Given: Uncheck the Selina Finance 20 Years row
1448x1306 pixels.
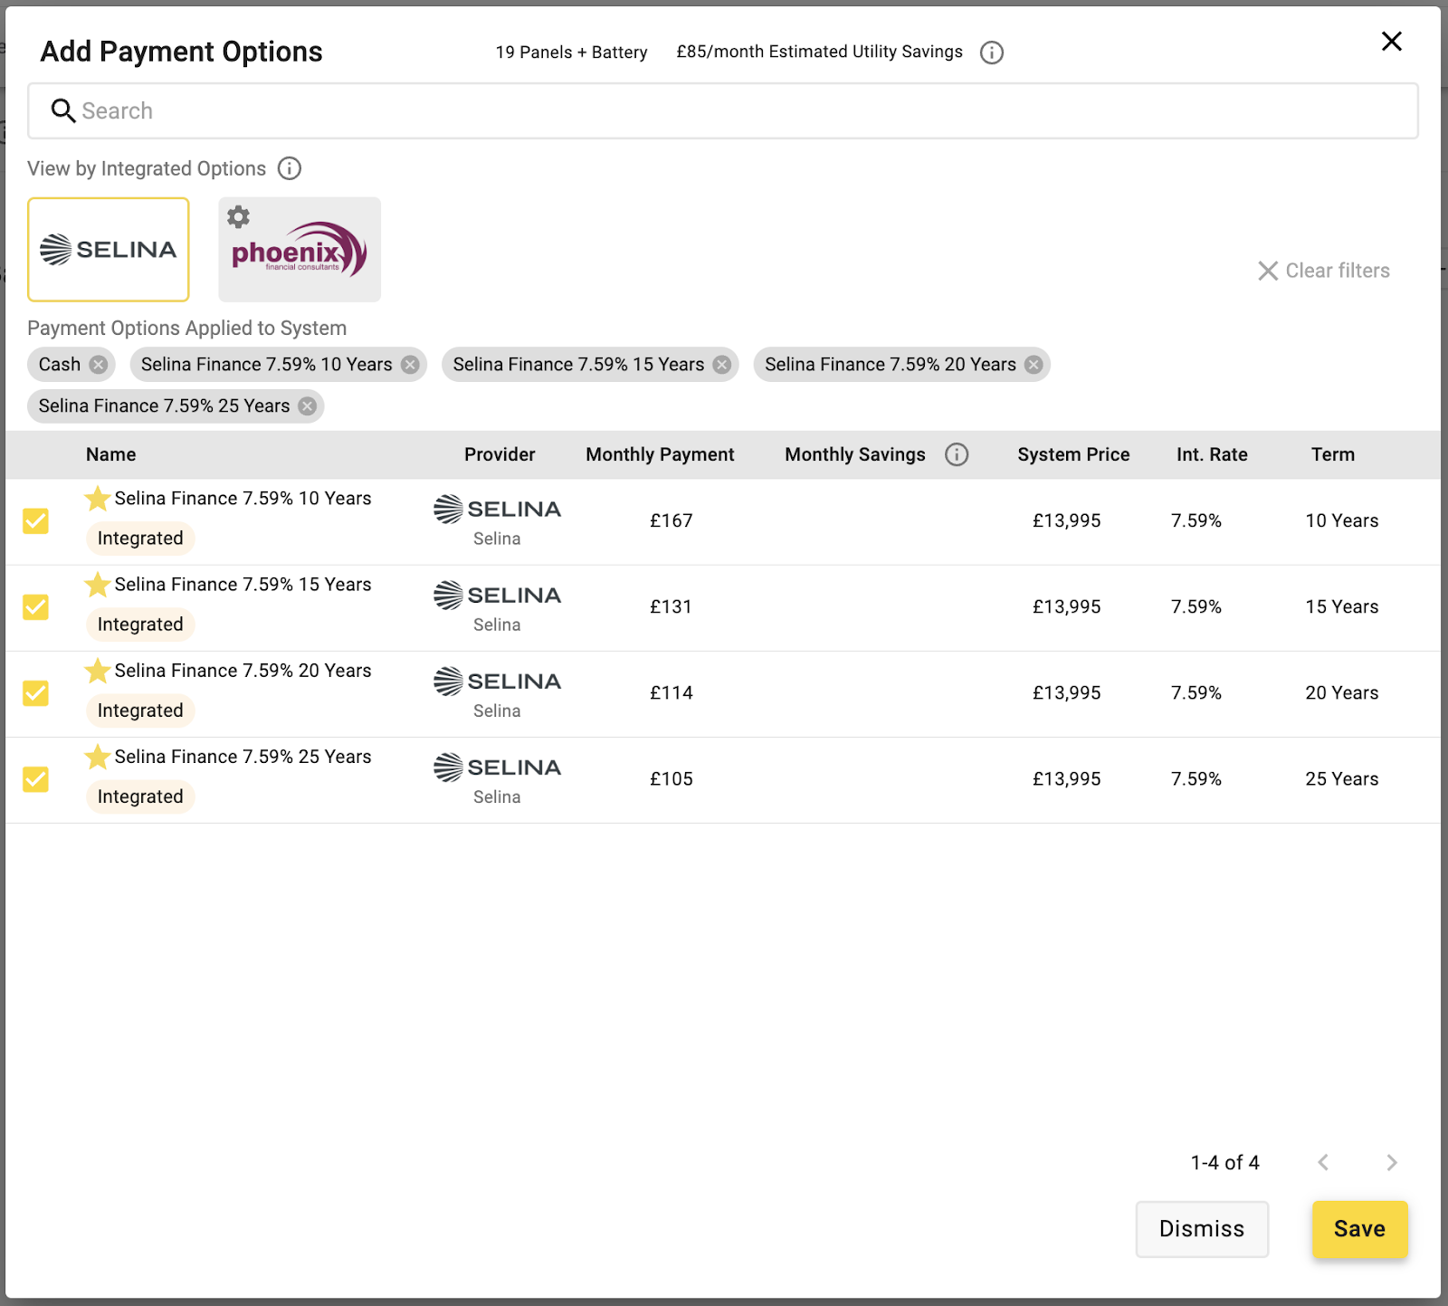Looking at the screenshot, I should [36, 693].
